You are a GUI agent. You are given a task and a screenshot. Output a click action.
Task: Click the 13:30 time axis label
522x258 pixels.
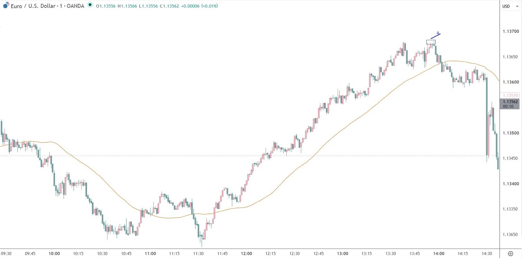pyautogui.click(x=390, y=254)
